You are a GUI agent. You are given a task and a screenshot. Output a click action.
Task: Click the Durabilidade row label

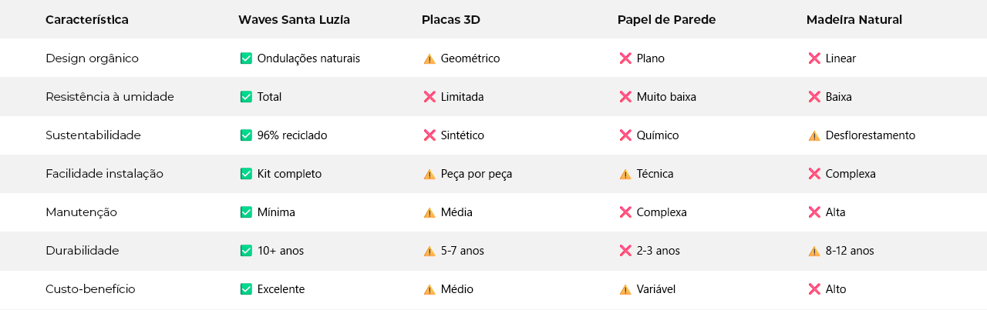[x=83, y=251]
